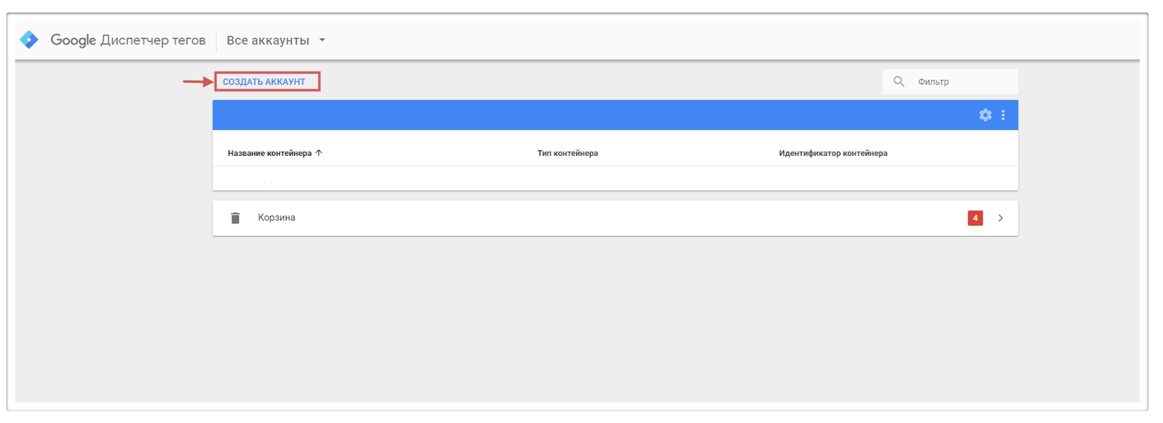
Task: Click the 'Google Диспетчер тегов' title text
Action: (x=128, y=40)
